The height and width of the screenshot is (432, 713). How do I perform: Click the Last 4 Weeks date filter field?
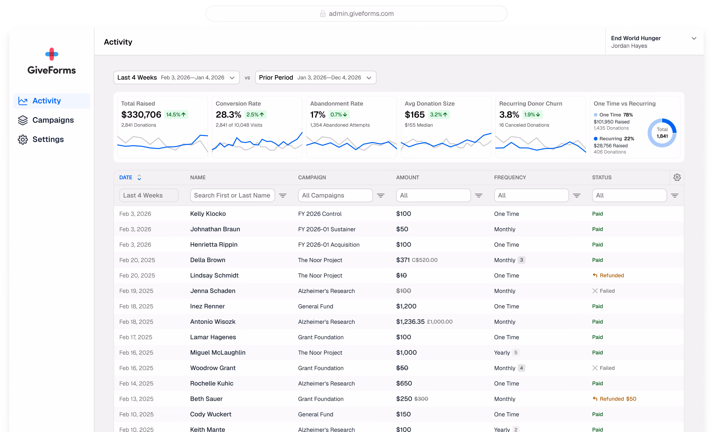pos(149,195)
